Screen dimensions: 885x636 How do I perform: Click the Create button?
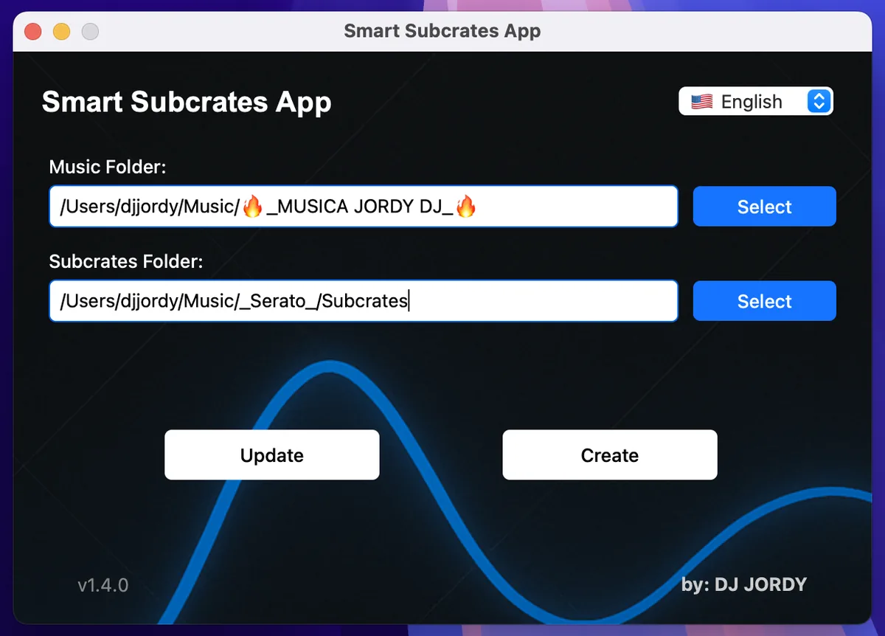pyautogui.click(x=610, y=455)
